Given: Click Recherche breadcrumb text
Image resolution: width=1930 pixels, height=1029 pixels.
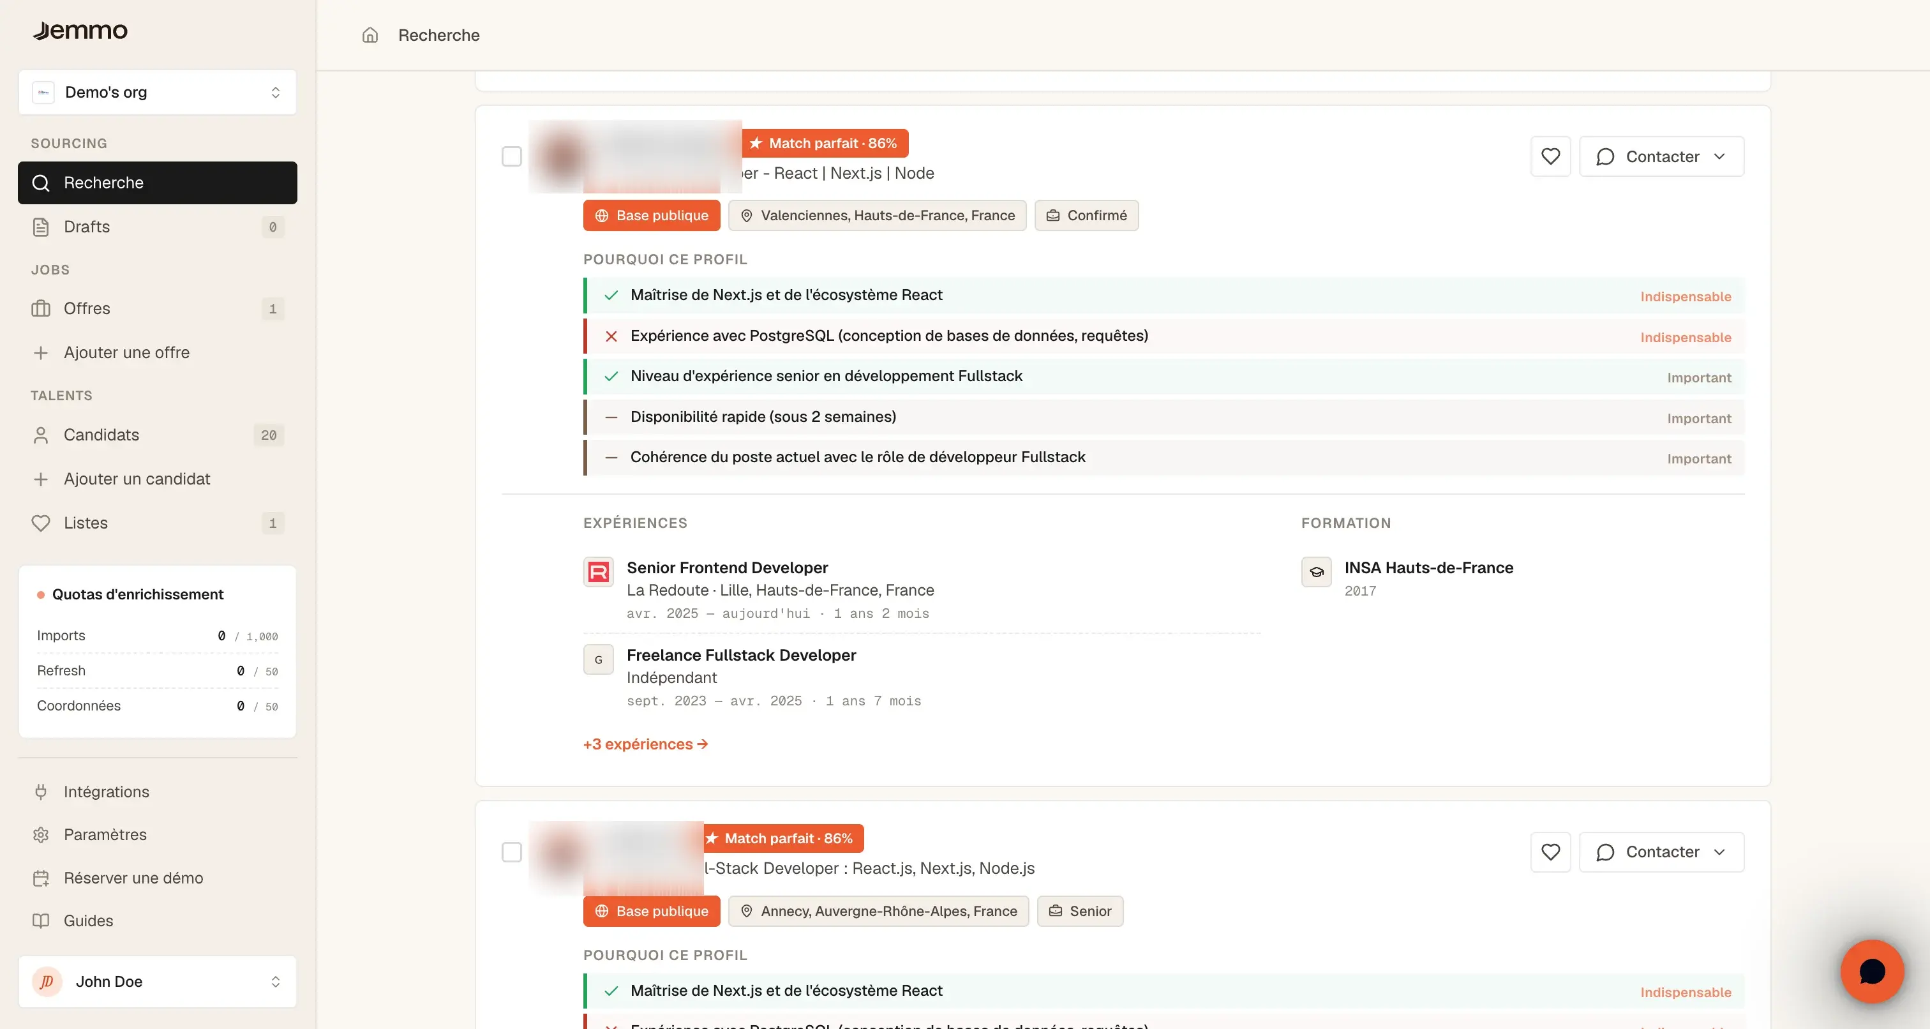Looking at the screenshot, I should 439,35.
